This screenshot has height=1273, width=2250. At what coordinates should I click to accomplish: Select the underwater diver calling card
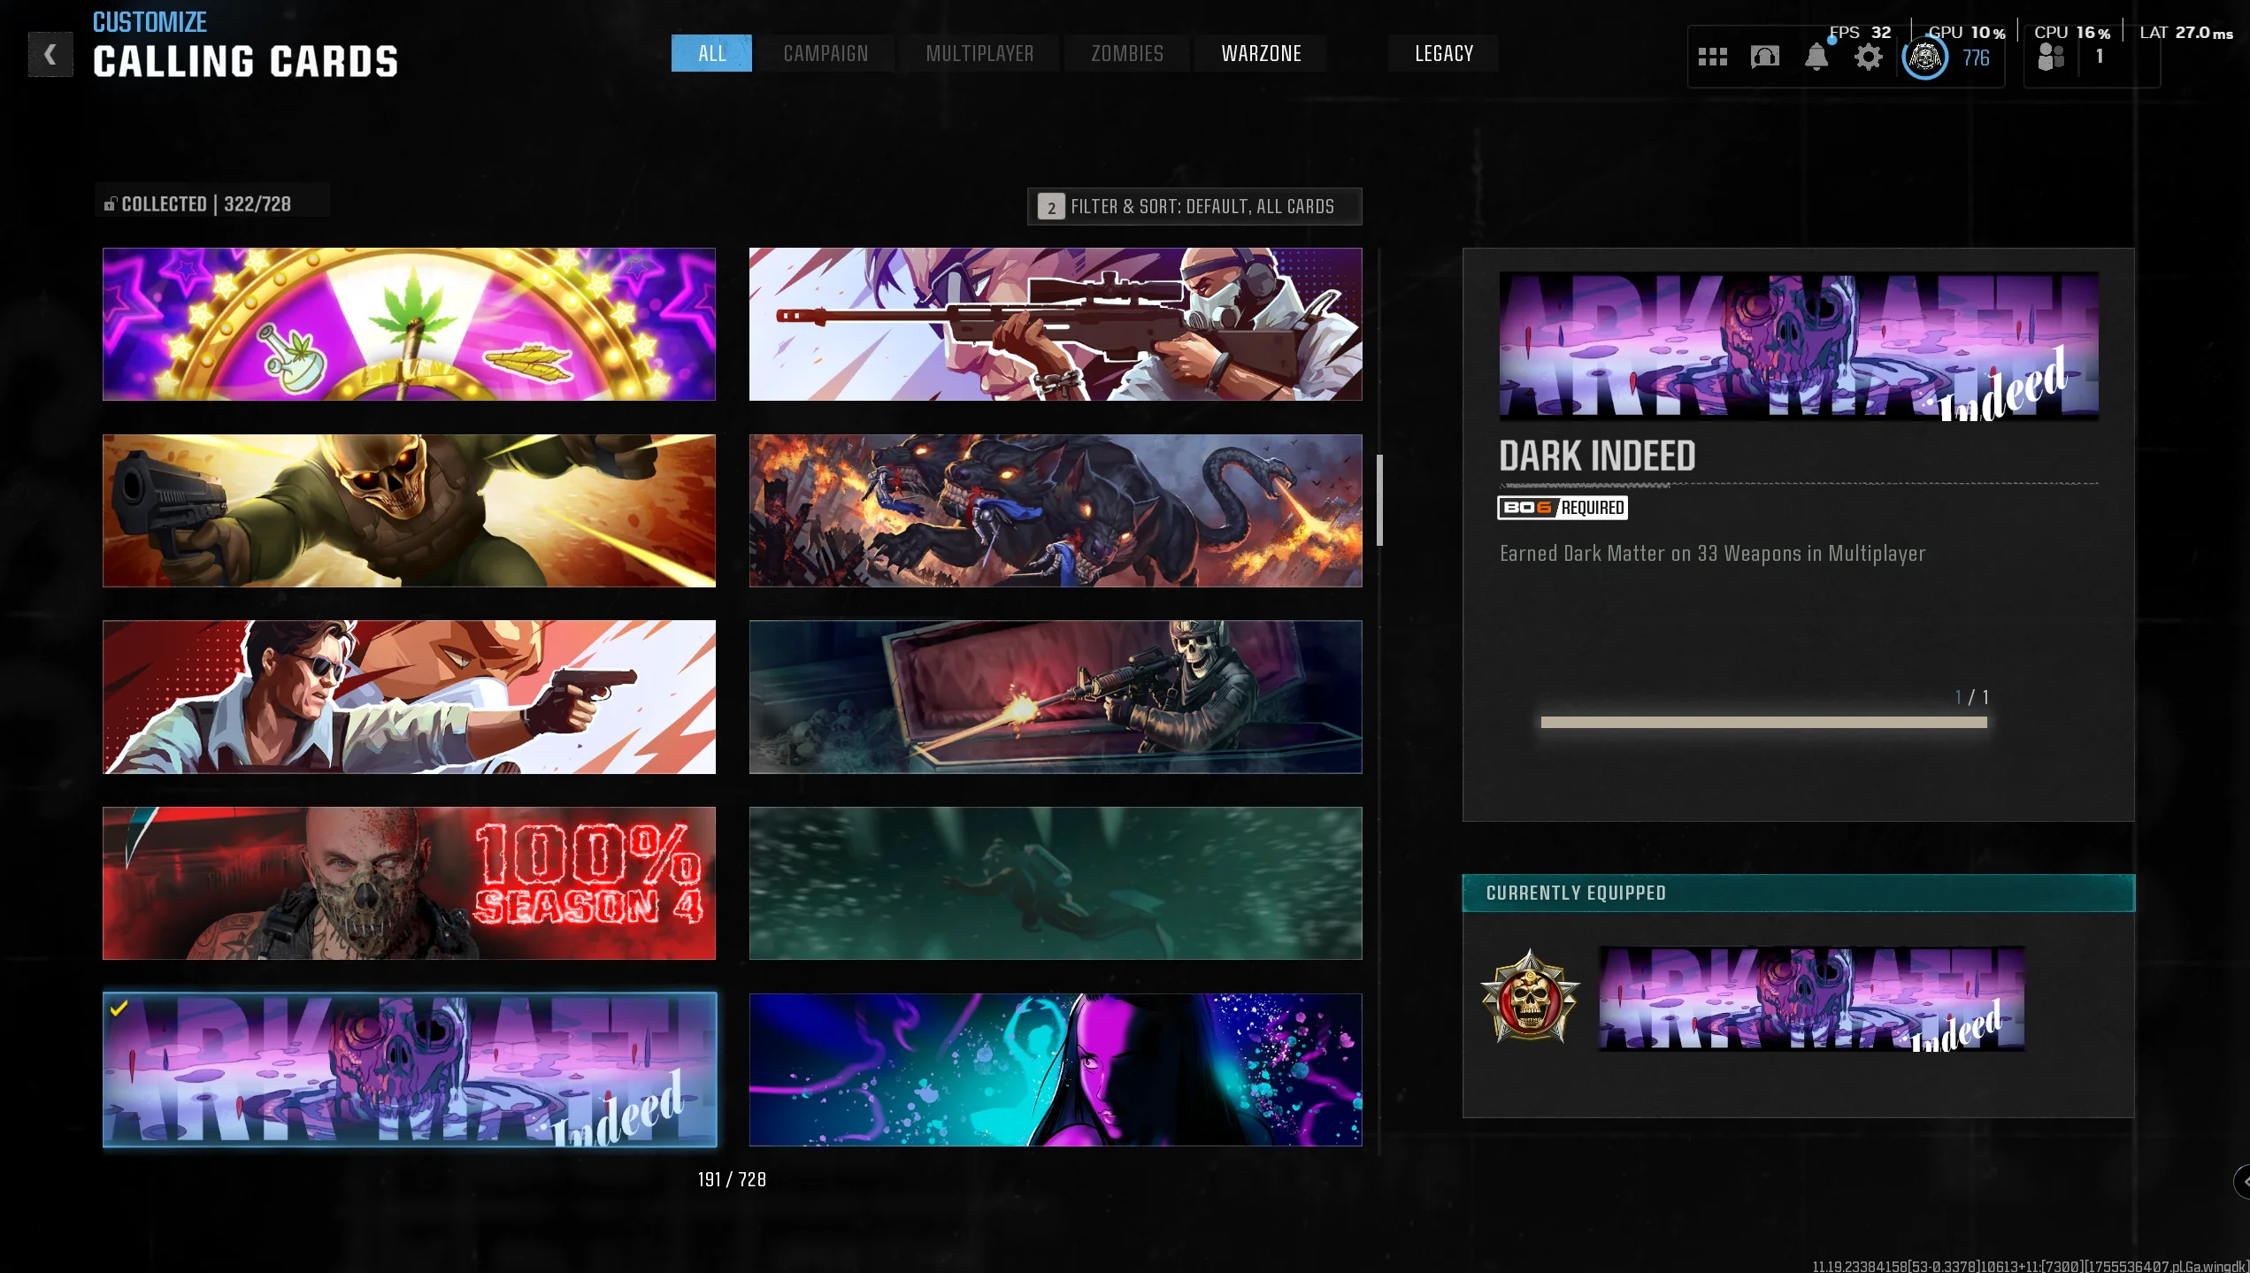tap(1055, 883)
